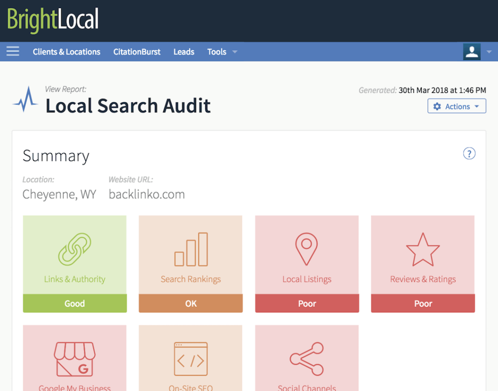Click the Links & Authority chain icon
The height and width of the screenshot is (391, 498).
point(74,249)
